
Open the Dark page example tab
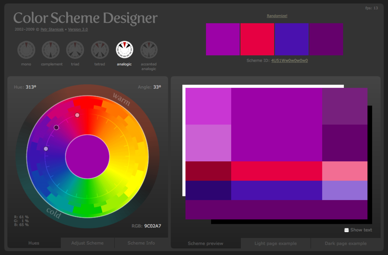346,243
